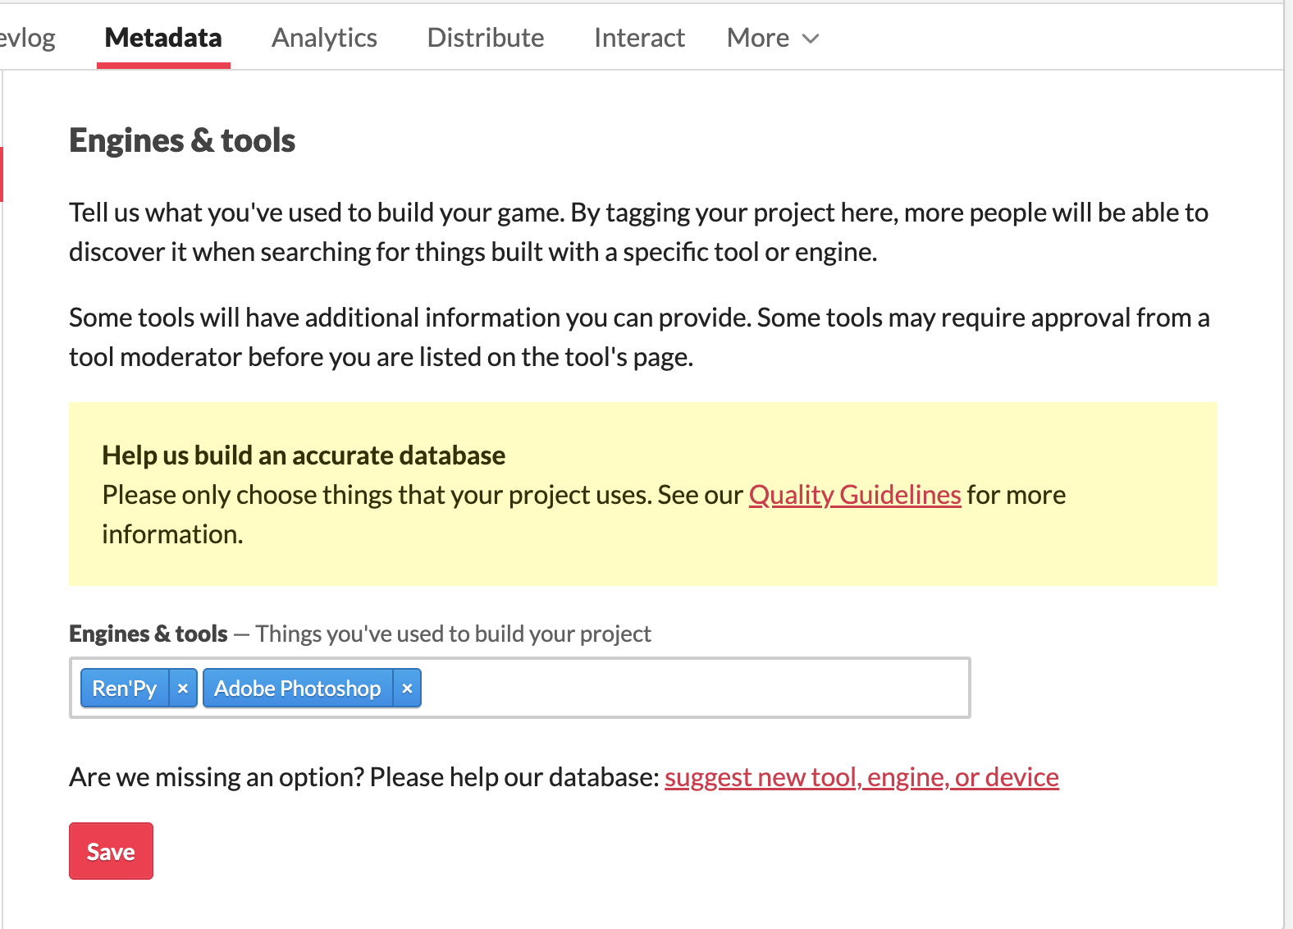Image resolution: width=1293 pixels, height=929 pixels.
Task: Select the Metadata tab
Action: (x=163, y=38)
